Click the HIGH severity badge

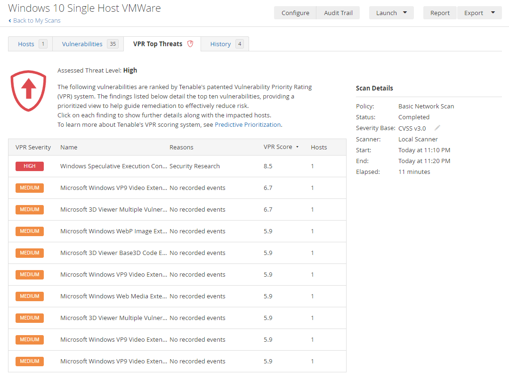pyautogui.click(x=30, y=166)
